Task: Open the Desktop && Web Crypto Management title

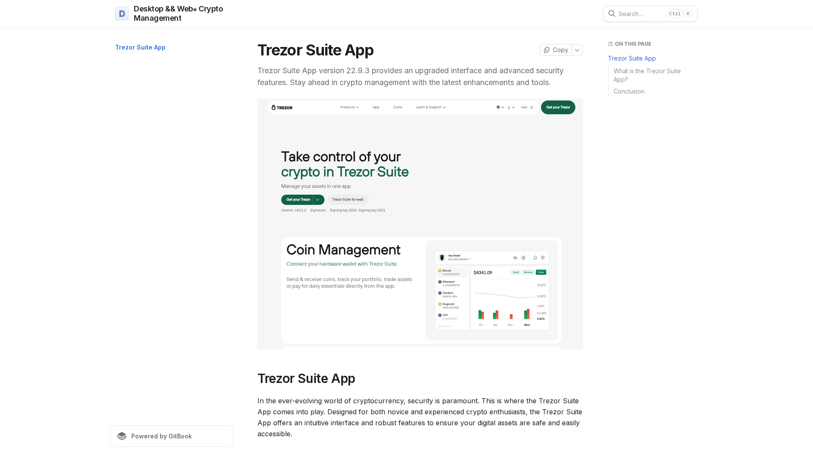Action: point(178,14)
